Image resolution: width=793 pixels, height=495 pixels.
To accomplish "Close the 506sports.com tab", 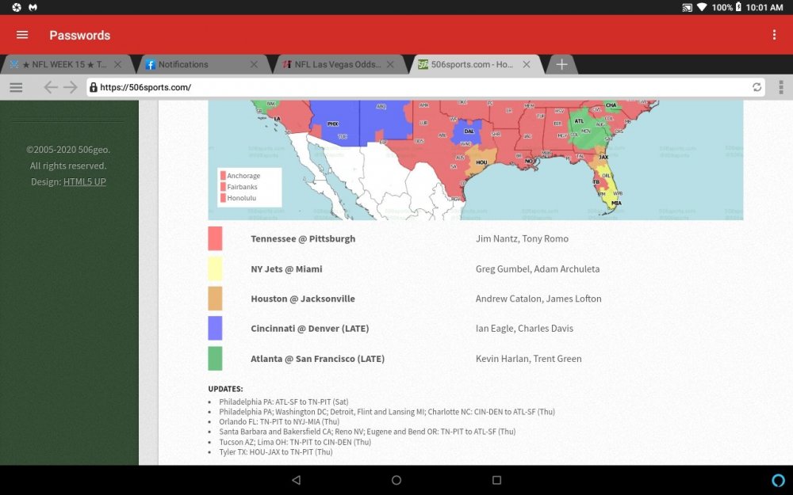I will point(527,65).
